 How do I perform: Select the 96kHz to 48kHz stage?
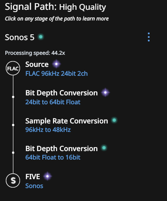(48, 130)
